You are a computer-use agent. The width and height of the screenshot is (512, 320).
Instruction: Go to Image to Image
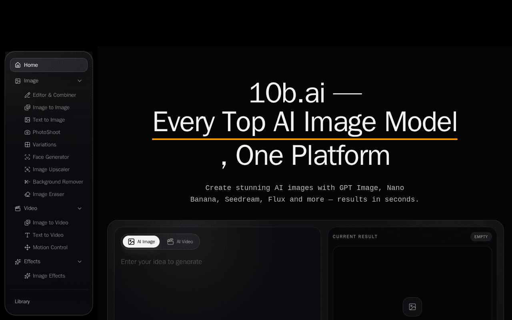(51, 108)
